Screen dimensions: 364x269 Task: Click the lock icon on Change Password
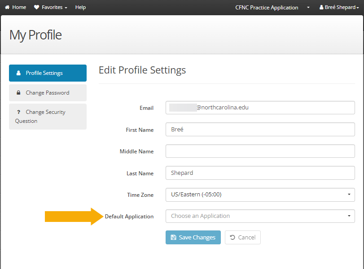click(x=18, y=93)
